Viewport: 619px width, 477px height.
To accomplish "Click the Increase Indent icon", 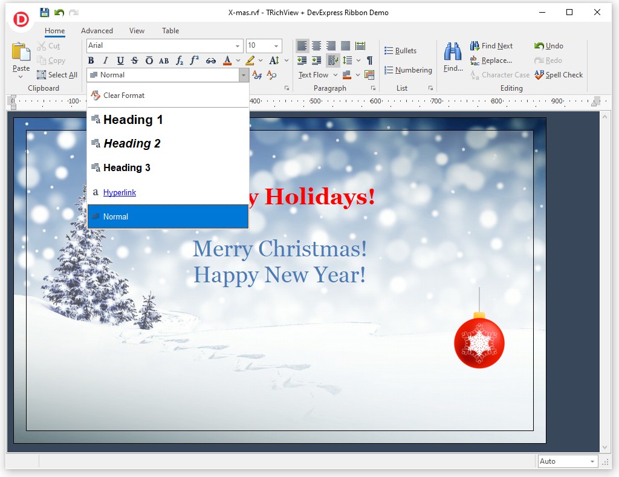I will click(316, 60).
